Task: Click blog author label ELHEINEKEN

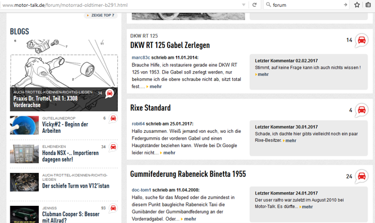Action: pyautogui.click(x=54, y=147)
